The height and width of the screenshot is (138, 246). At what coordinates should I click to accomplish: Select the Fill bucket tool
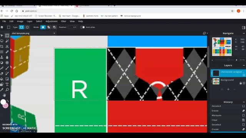pos(2,79)
